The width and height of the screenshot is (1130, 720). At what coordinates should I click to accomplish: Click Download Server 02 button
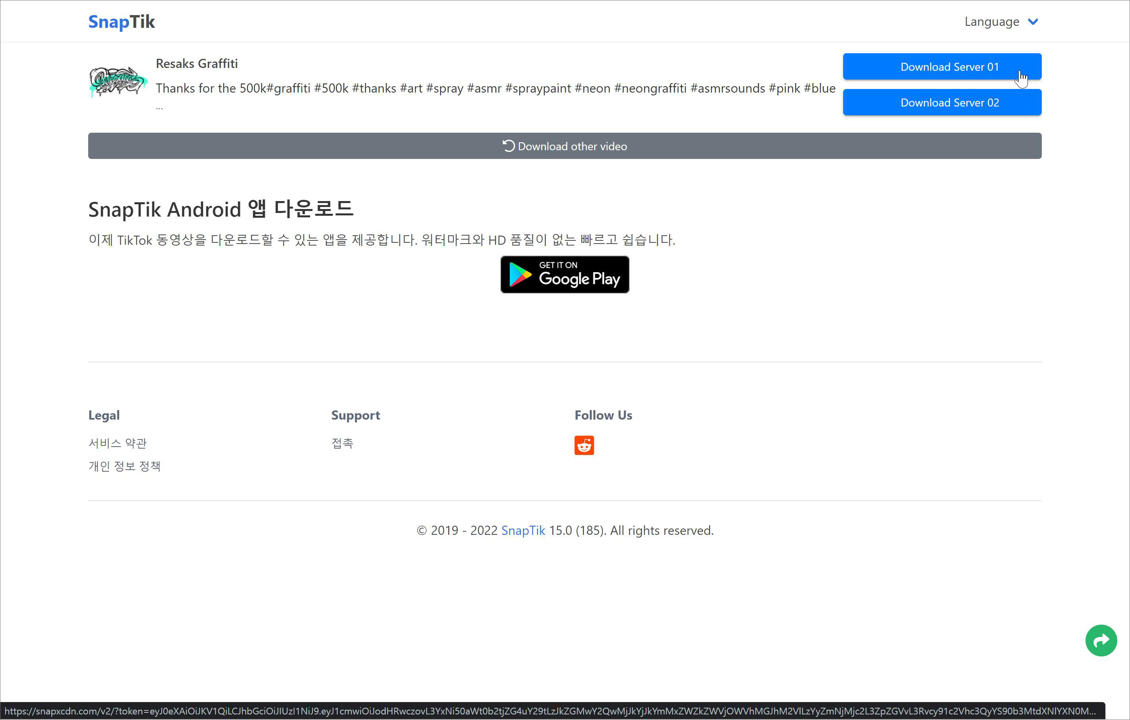942,103
